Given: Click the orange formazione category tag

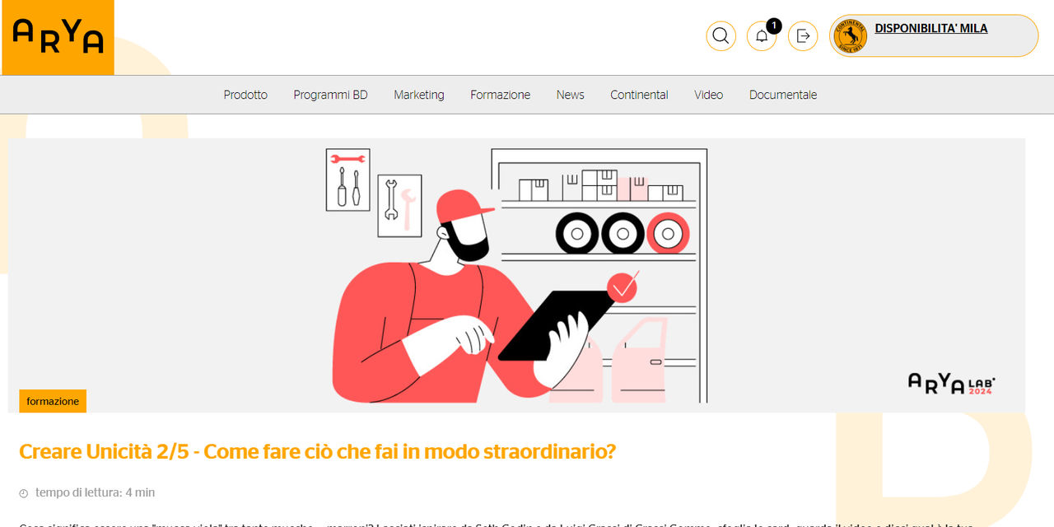Looking at the screenshot, I should [53, 401].
